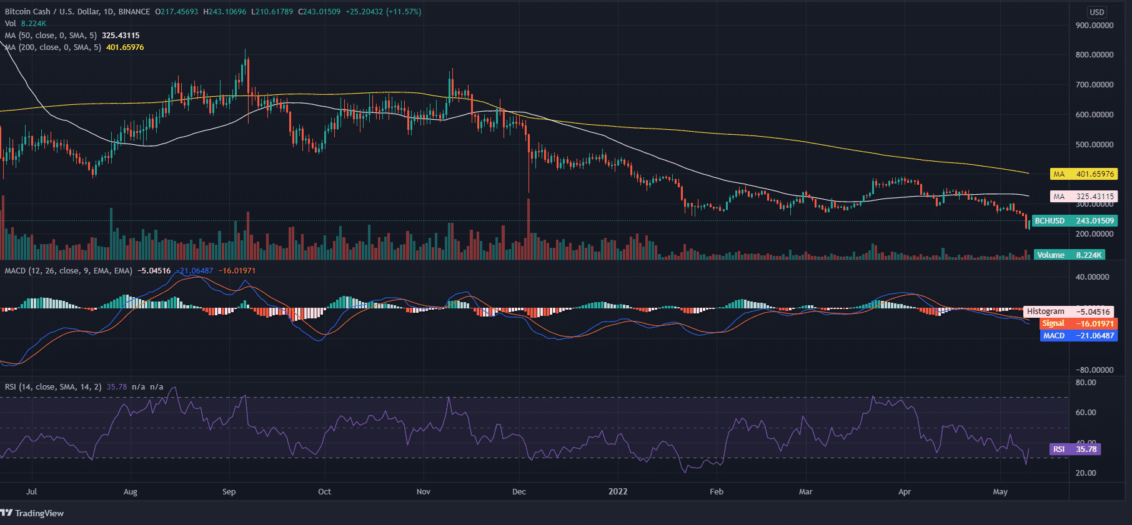Click the RSI scale 60.00 value
Image resolution: width=1132 pixels, height=525 pixels.
(1086, 413)
